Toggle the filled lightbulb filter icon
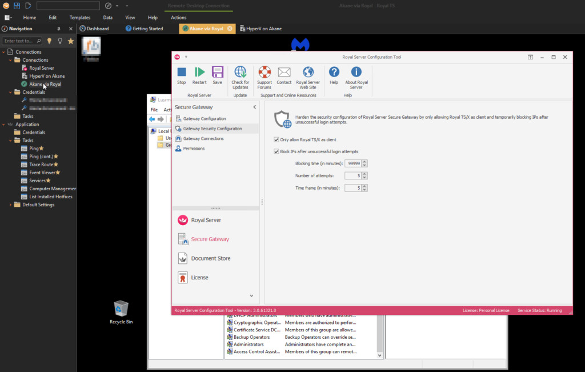Viewport: 585px width, 372px height. click(x=49, y=41)
